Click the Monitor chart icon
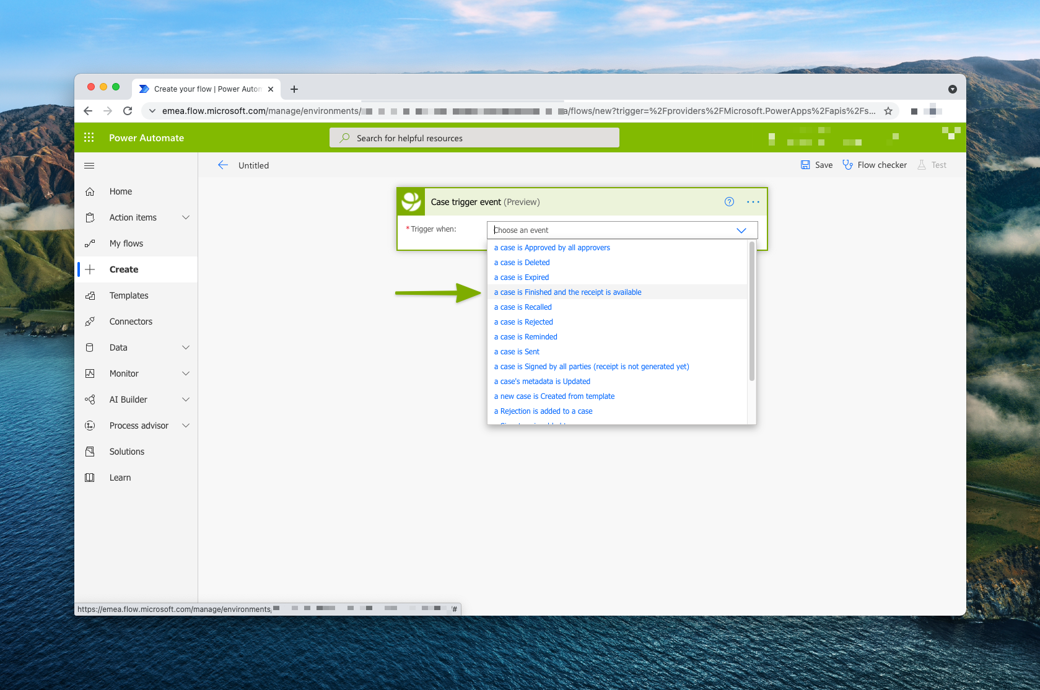 pyautogui.click(x=90, y=373)
